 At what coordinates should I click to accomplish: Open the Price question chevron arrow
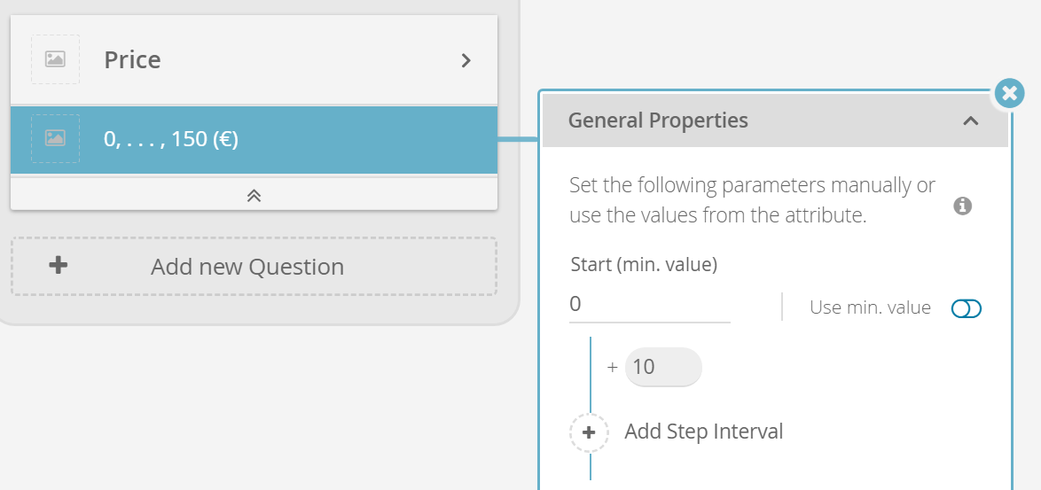tap(466, 60)
